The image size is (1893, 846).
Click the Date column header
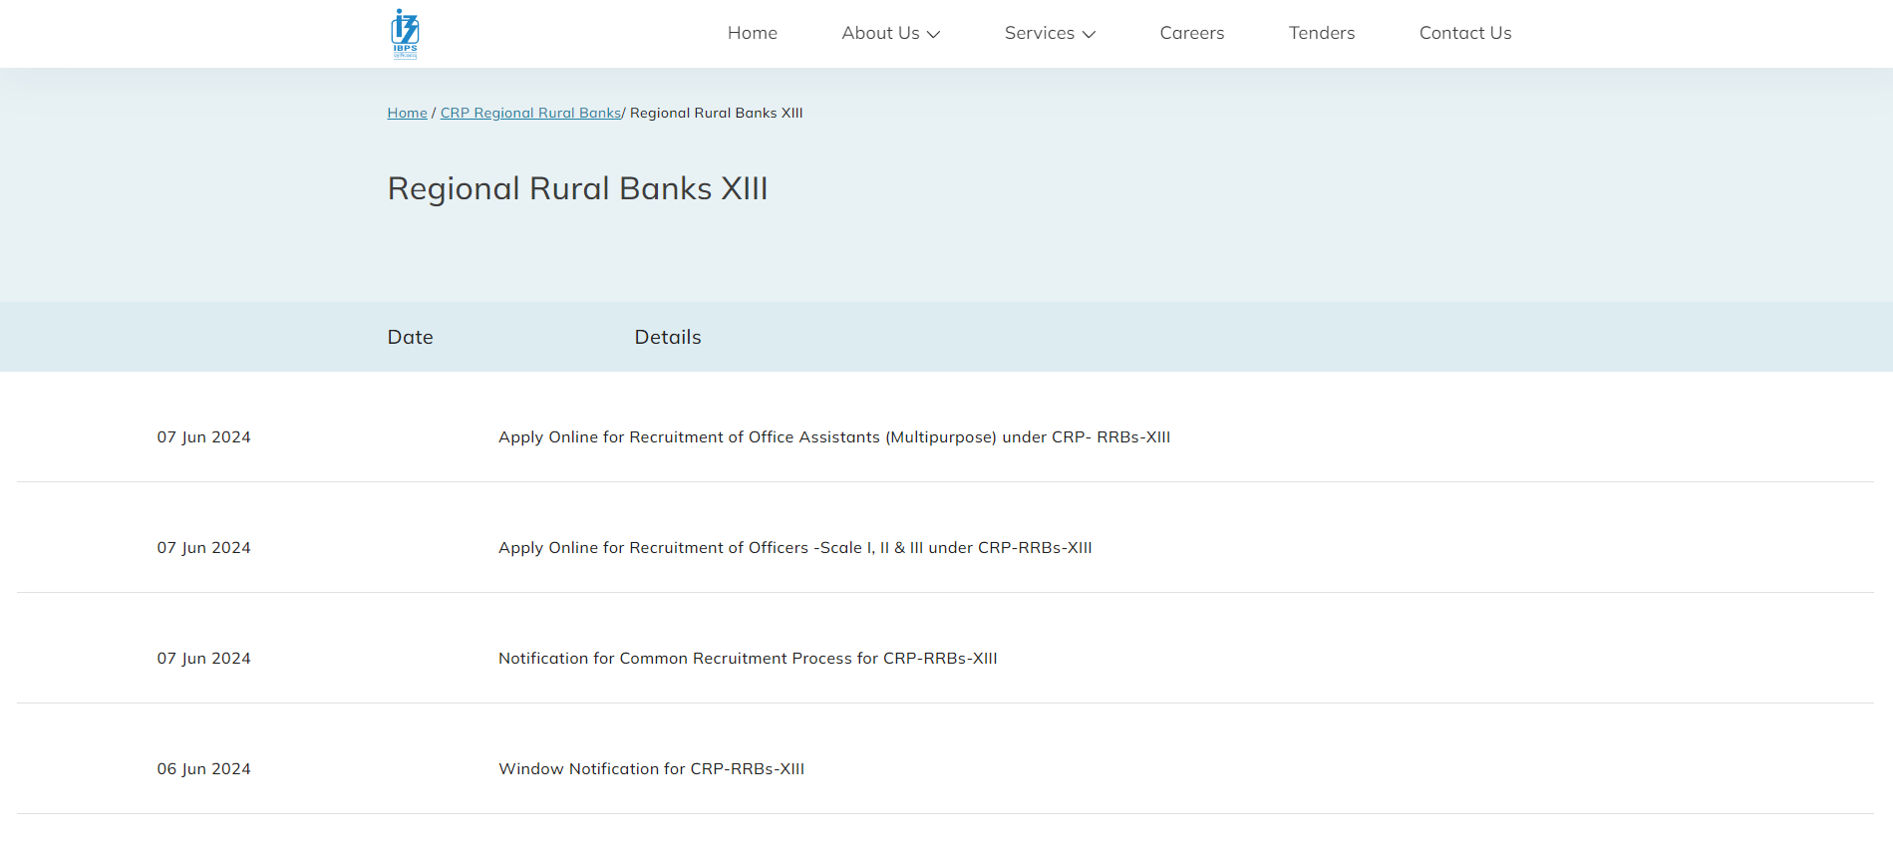411,337
